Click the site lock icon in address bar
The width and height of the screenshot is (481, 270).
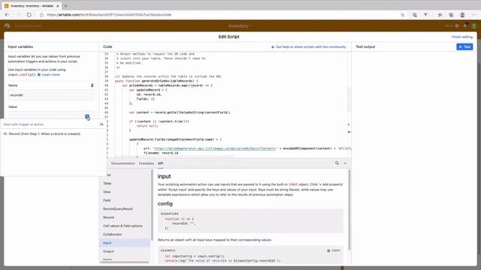pyautogui.click(x=42, y=15)
